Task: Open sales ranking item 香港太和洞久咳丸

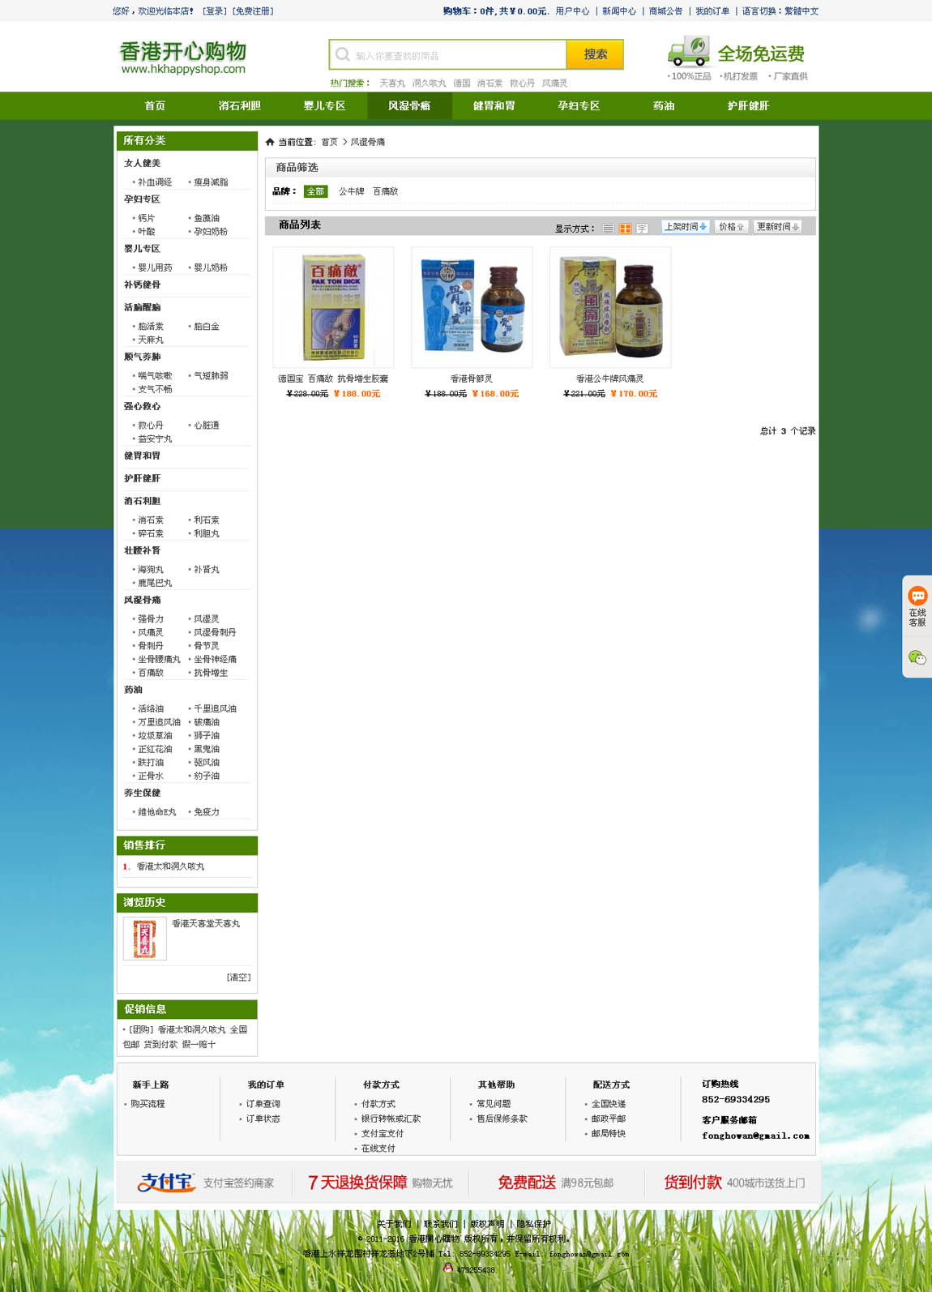Action: [x=170, y=866]
